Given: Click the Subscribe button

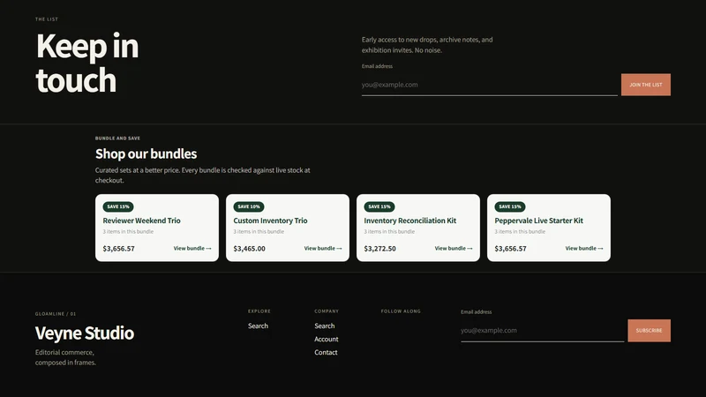Looking at the screenshot, I should pyautogui.click(x=649, y=330).
